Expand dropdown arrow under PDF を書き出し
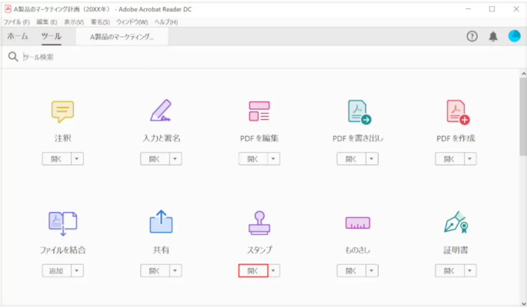This screenshot has width=527, height=308. pos(372,159)
